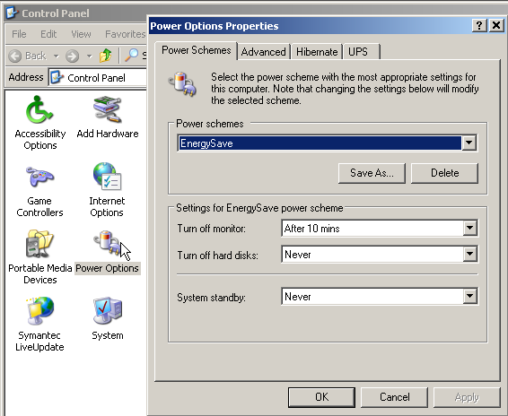Open the Forward history dropdown arrow
The width and height of the screenshot is (508, 416).
point(90,56)
